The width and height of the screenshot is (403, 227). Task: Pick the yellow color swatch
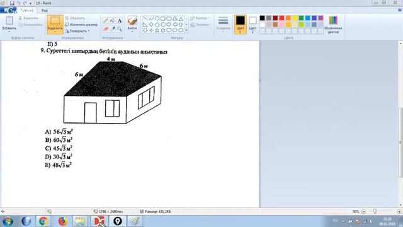coord(295,18)
